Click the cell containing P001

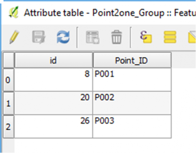[132, 80]
